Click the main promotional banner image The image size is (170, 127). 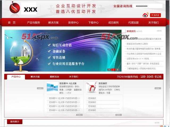click(63, 51)
